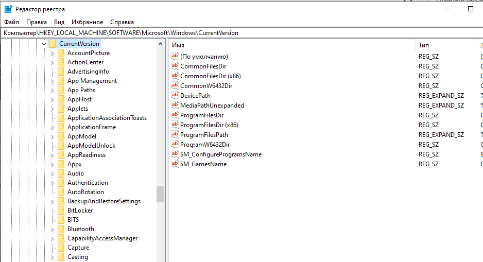The width and height of the screenshot is (483, 262).
Task: Click the string value icon of (По умолчанию)
Action: coord(175,56)
